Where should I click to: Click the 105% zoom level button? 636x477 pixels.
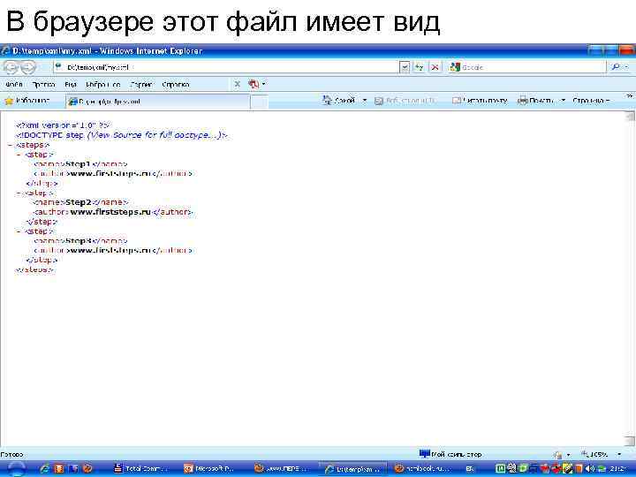pyautogui.click(x=595, y=454)
